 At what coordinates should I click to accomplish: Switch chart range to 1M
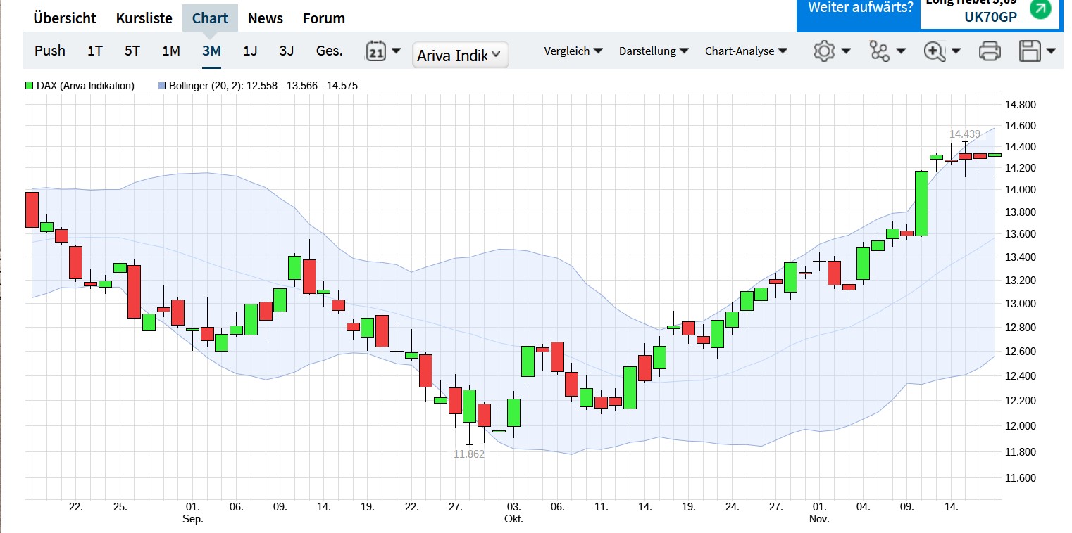(x=171, y=51)
